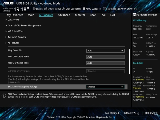Open BCLK Aware Adaptive Voltage dropdown

click(105, 87)
